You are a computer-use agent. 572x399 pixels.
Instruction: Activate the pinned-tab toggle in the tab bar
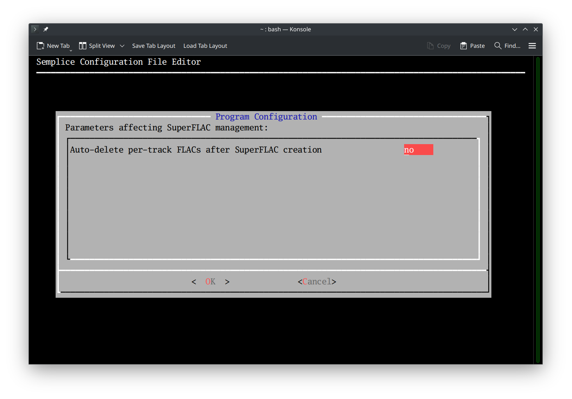46,29
